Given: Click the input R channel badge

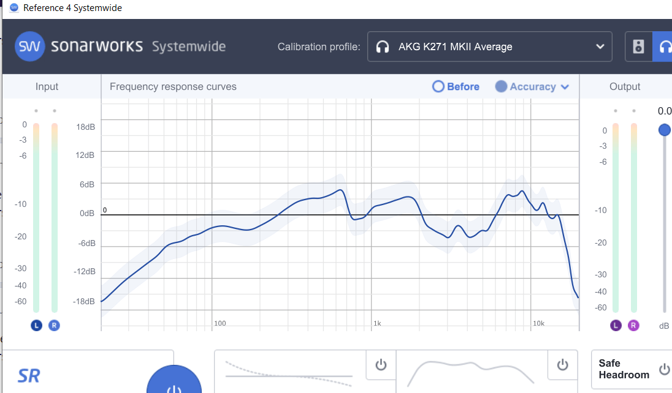Looking at the screenshot, I should (x=54, y=326).
